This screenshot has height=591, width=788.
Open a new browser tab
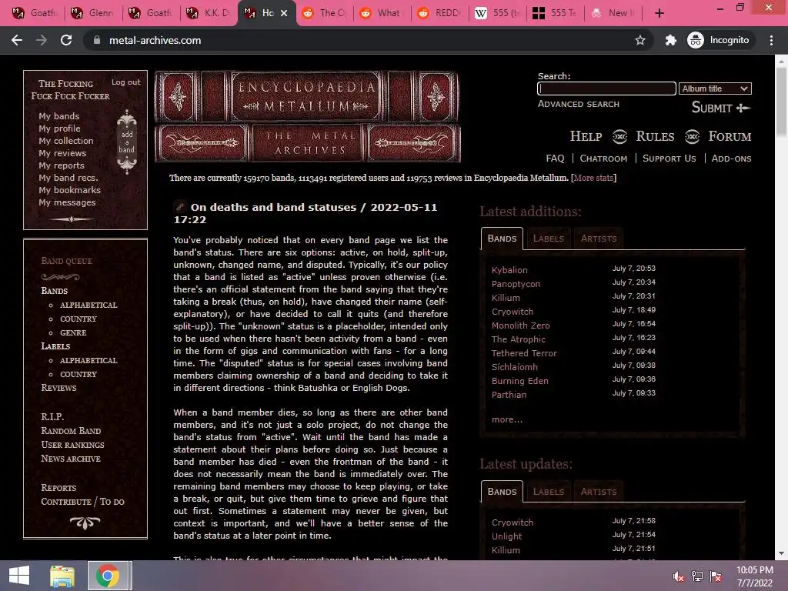659,13
